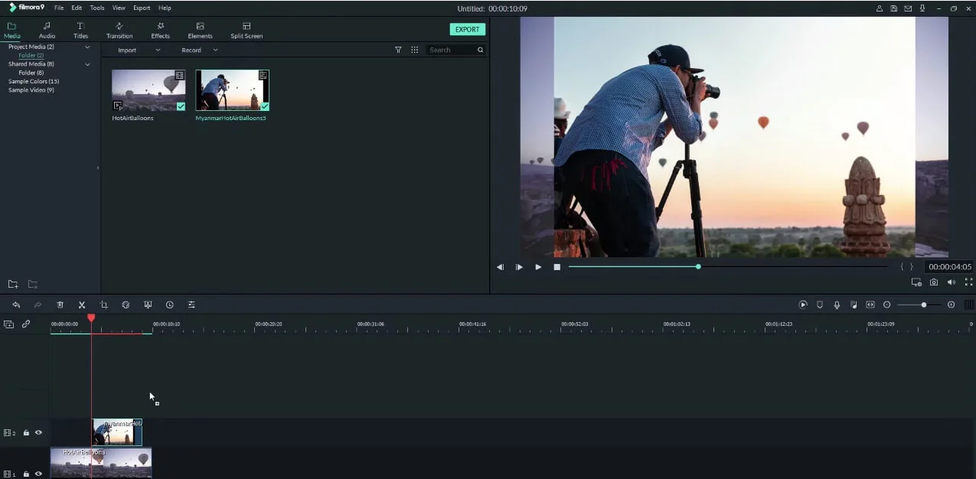This screenshot has height=479, width=976.
Task: Click the media library Search field
Action: click(x=456, y=50)
